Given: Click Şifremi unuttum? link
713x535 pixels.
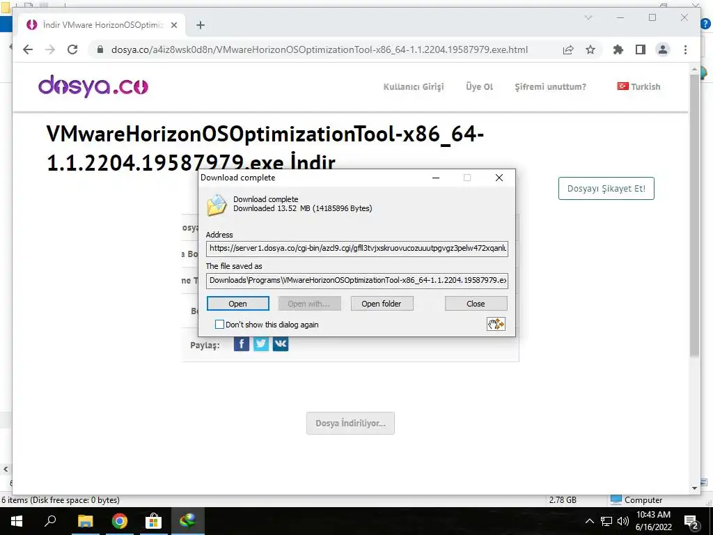Looking at the screenshot, I should coord(550,86).
